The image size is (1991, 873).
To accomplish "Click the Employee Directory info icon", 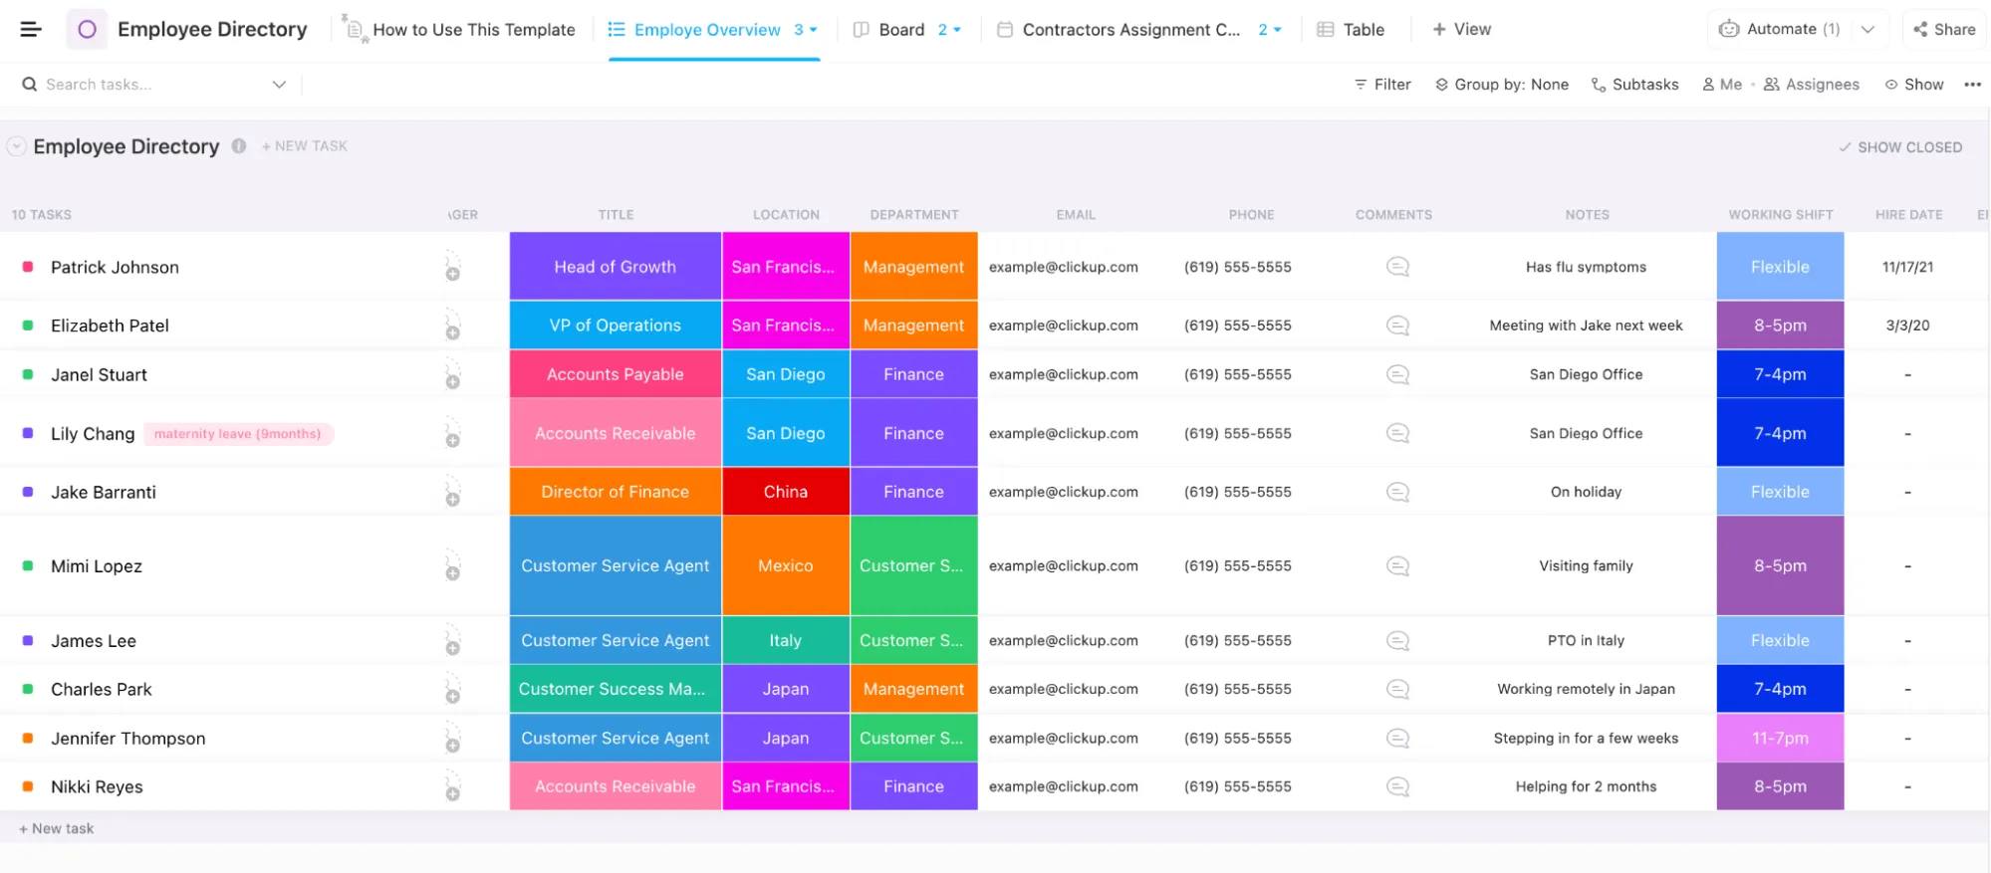I will coord(239,146).
